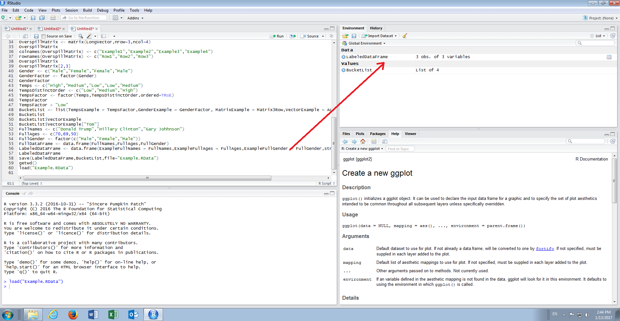
Task: Re-run previous code region icon
Action: click(x=293, y=36)
